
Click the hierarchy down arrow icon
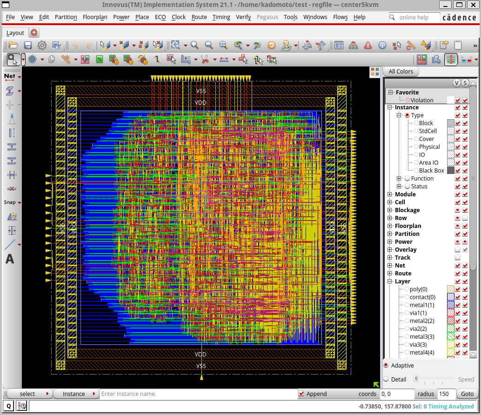[307, 46]
